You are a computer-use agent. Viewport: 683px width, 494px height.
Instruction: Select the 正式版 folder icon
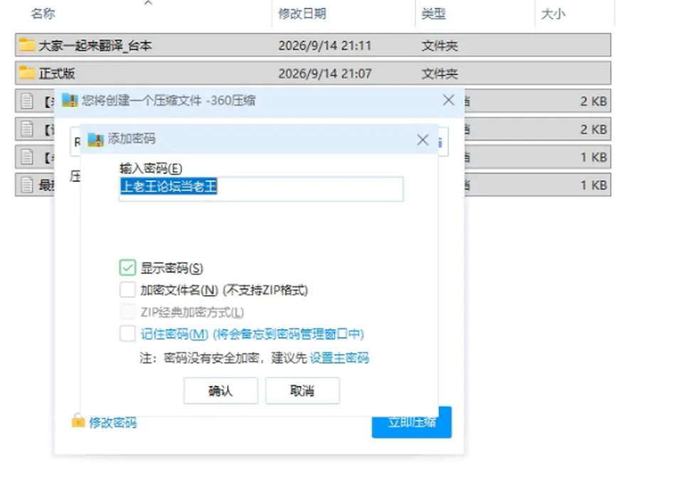[x=26, y=73]
